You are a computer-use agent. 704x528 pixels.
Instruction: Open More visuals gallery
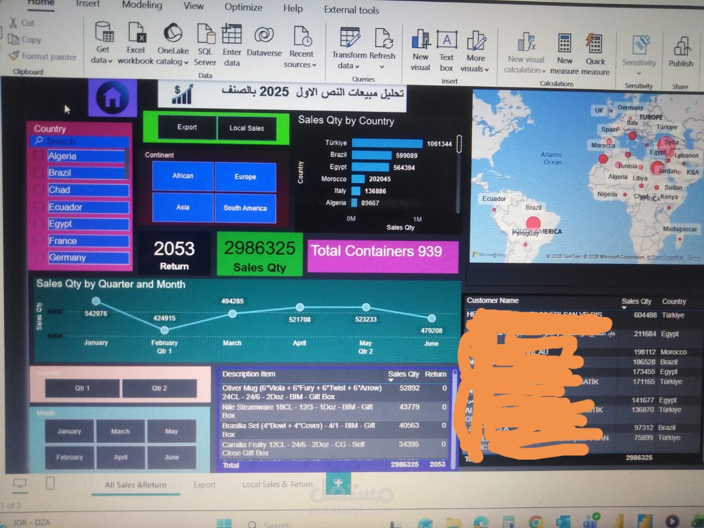tap(476, 51)
